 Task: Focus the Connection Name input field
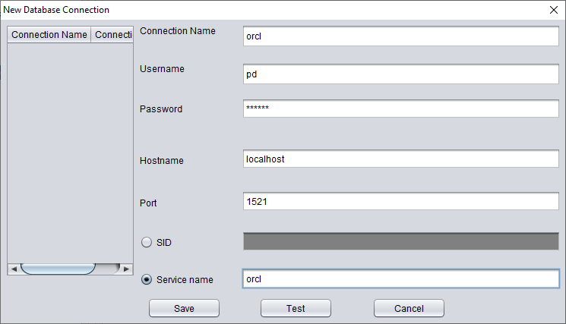pos(401,36)
